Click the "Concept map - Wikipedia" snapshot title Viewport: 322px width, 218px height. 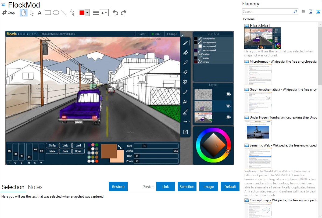(283, 200)
